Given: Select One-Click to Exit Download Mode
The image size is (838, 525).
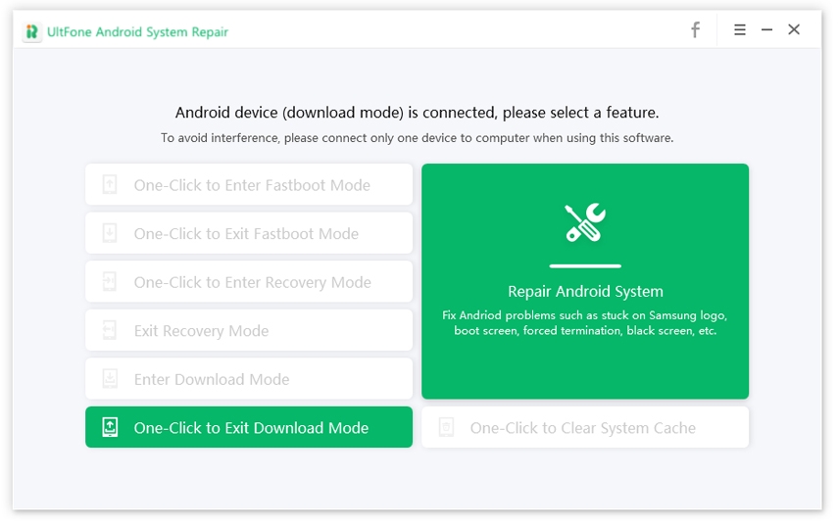Looking at the screenshot, I should [251, 428].
